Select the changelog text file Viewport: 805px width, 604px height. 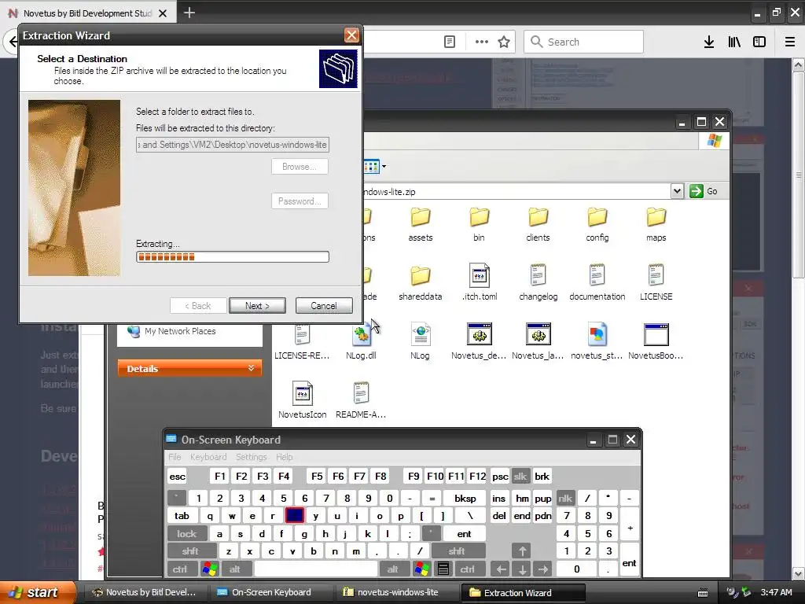[538, 276]
